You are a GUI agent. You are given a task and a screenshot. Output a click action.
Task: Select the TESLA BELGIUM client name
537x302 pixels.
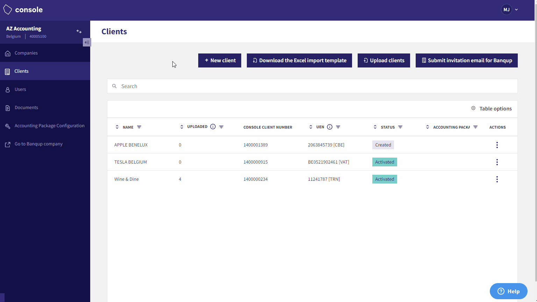[130, 162]
